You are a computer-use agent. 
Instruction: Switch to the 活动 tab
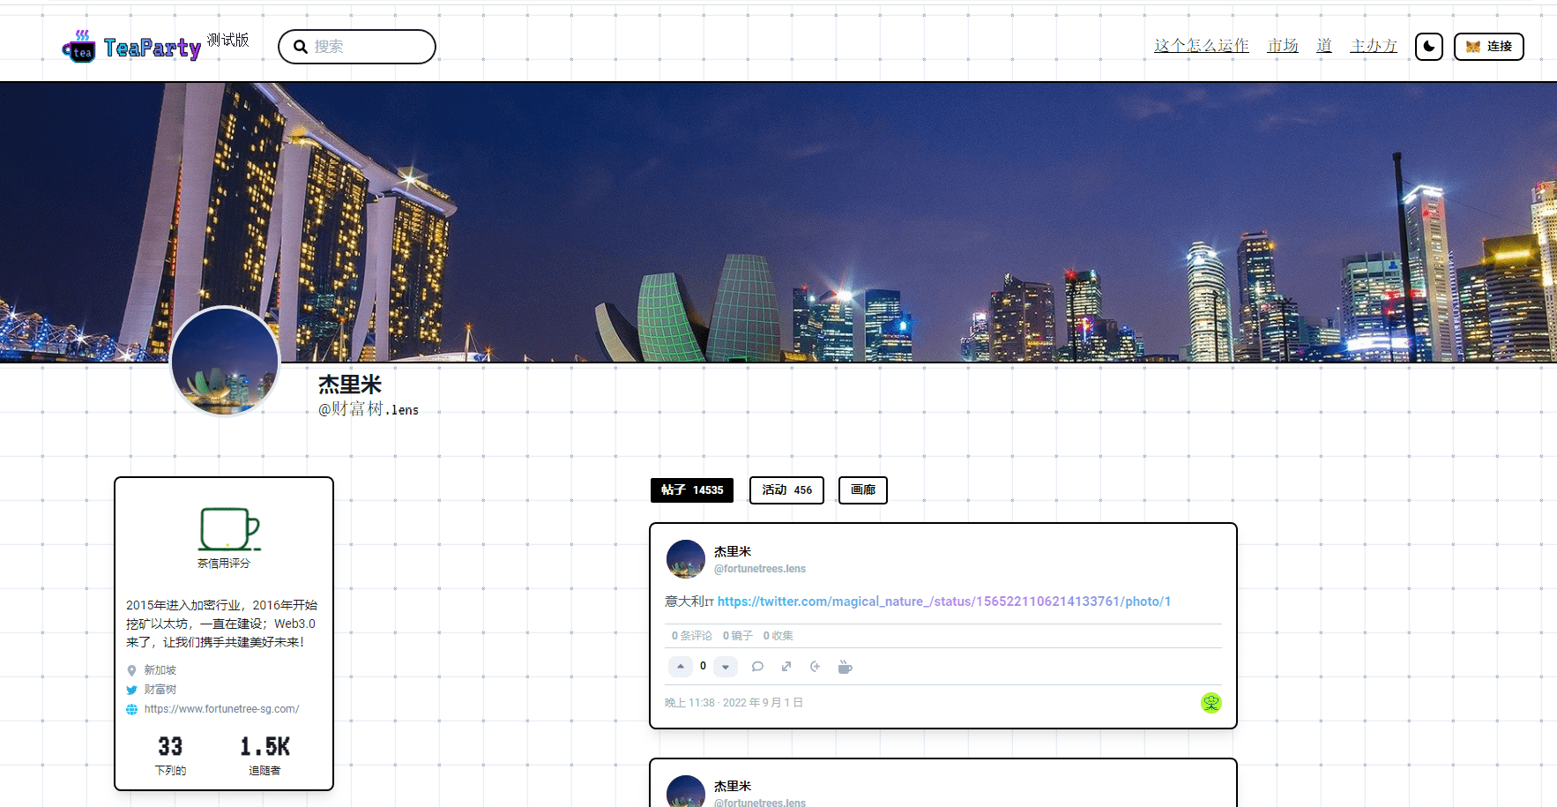coord(786,490)
